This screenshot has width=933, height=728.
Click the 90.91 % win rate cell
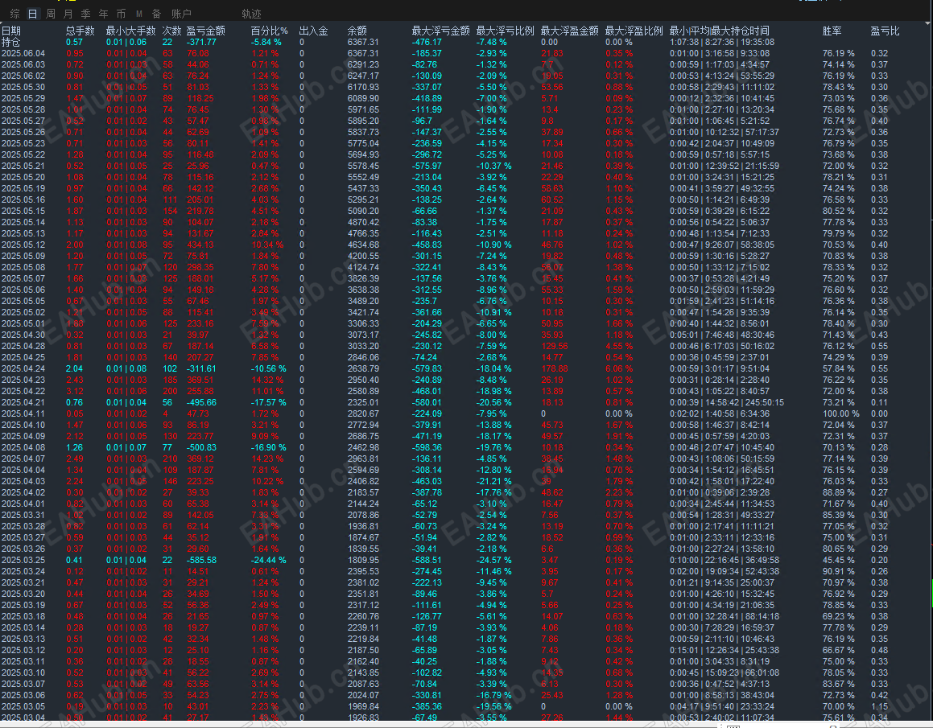pos(838,572)
